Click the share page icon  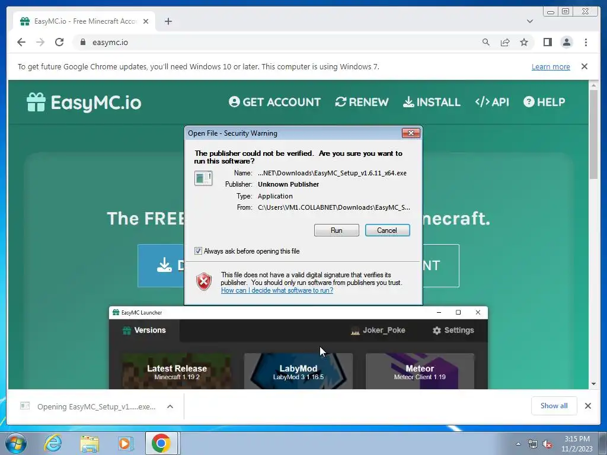pos(505,42)
